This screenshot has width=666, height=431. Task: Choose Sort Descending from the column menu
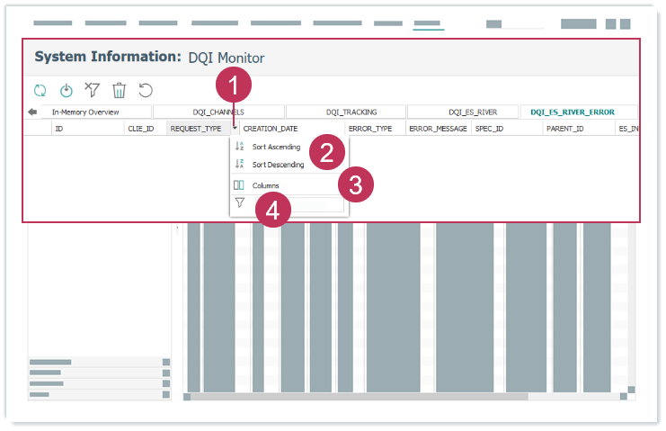[x=278, y=165]
